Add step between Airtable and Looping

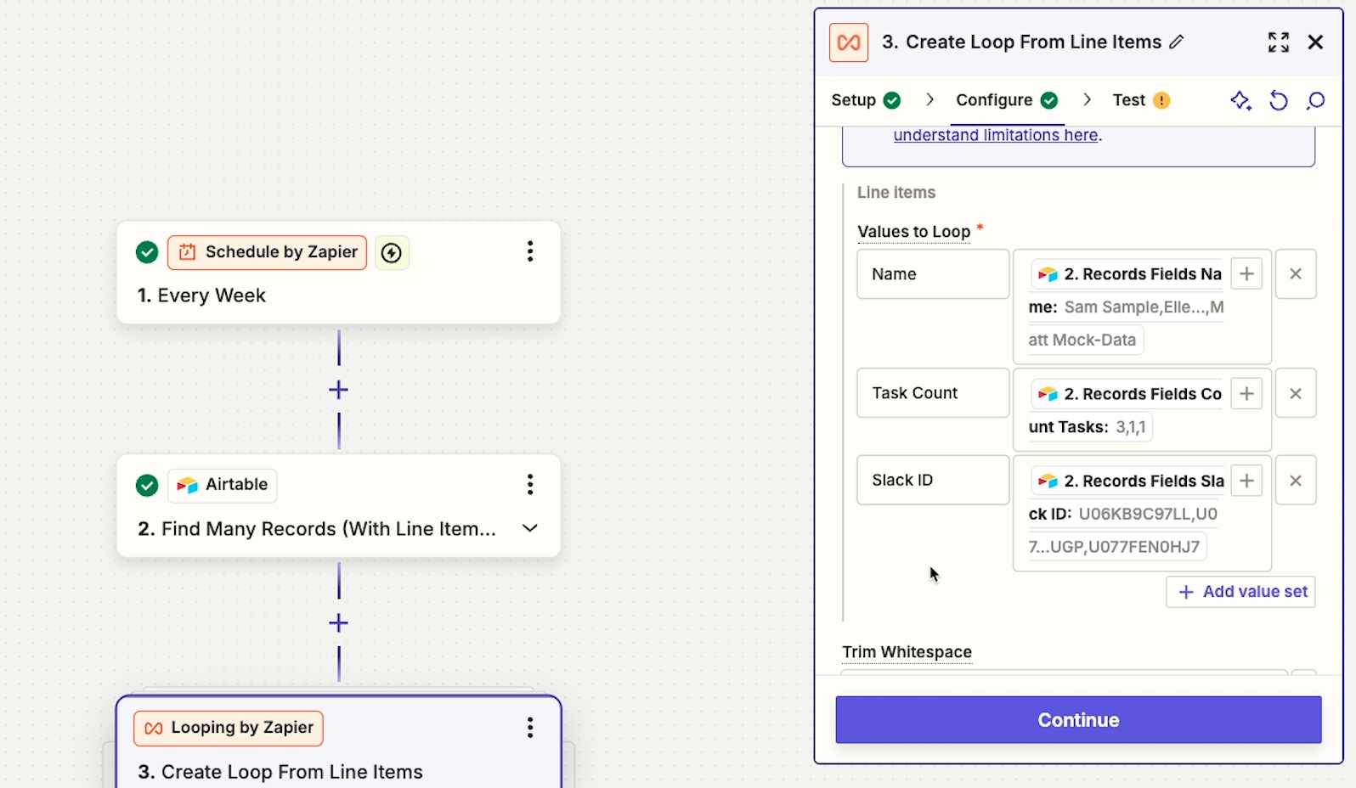coord(339,623)
